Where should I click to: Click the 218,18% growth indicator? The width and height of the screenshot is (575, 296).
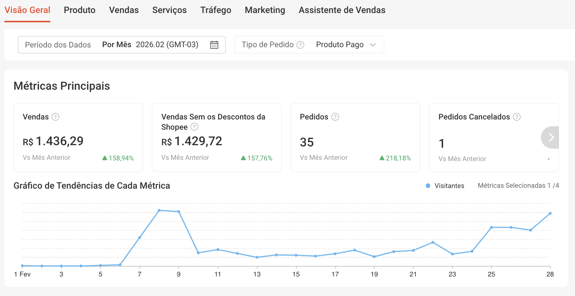pyautogui.click(x=395, y=158)
